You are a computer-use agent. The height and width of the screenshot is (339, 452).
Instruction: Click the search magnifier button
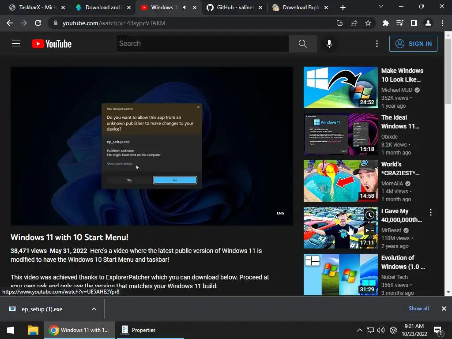tap(303, 44)
